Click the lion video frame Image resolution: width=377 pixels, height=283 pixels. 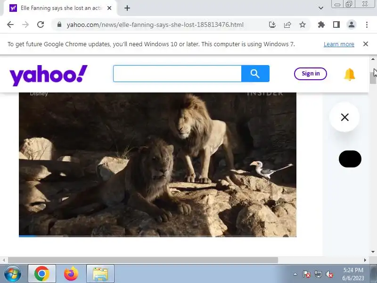(157, 164)
